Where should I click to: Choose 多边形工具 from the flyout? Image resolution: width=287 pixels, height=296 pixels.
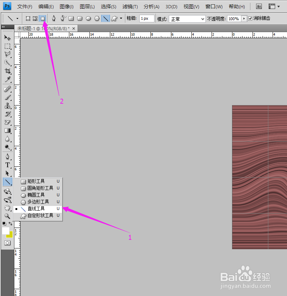pos(38,202)
